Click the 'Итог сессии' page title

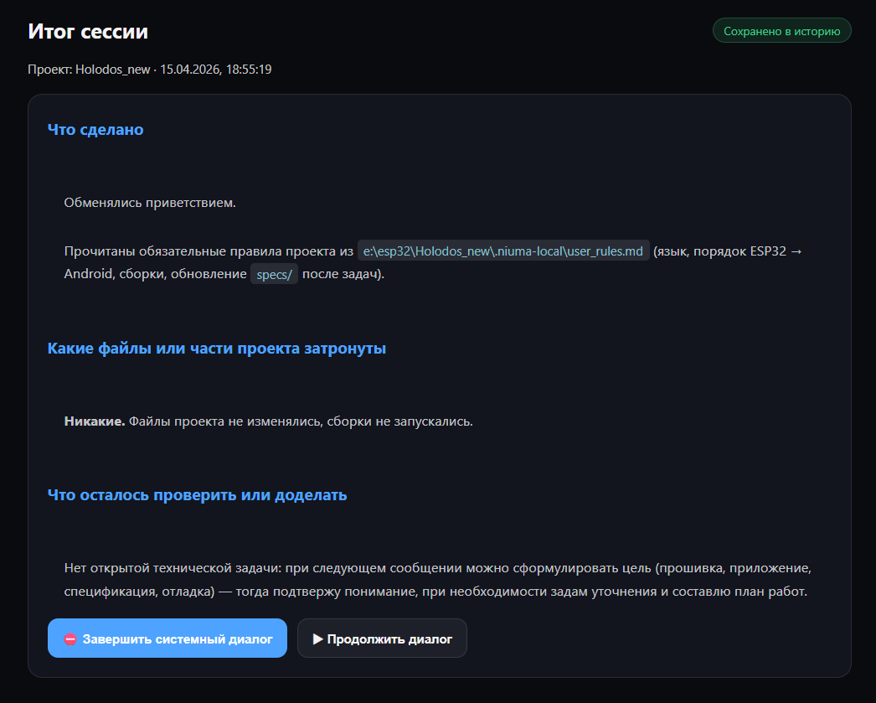(87, 31)
